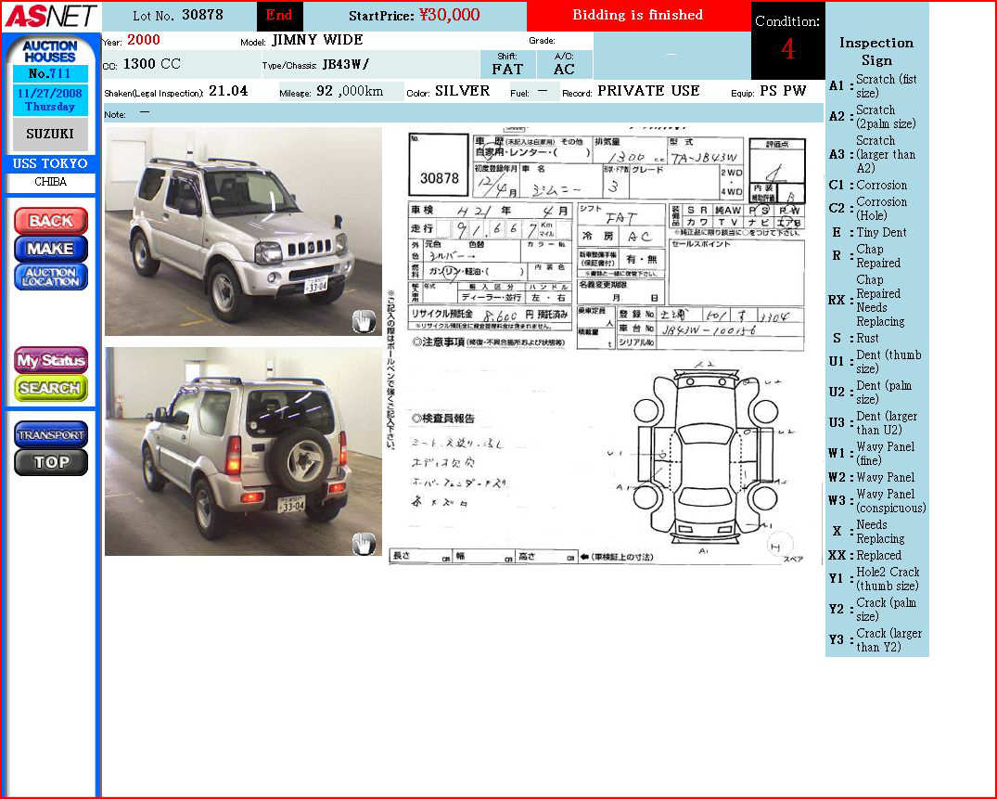
Task: Click the black TOP button
Action: (x=51, y=462)
